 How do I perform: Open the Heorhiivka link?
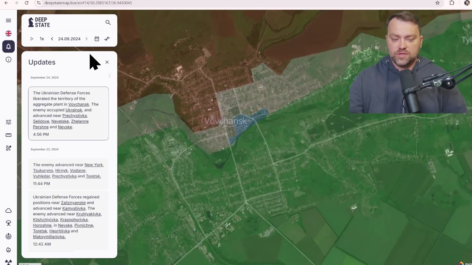(59, 231)
